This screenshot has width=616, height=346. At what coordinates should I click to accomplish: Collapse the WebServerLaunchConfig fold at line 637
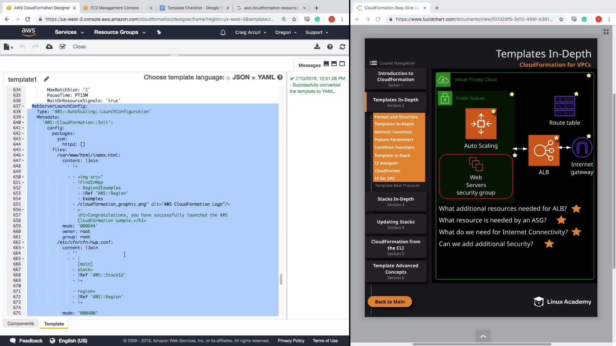coord(23,106)
